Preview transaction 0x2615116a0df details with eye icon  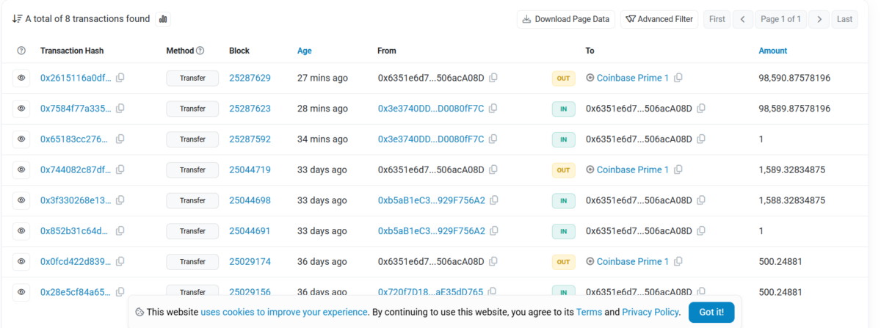point(21,78)
